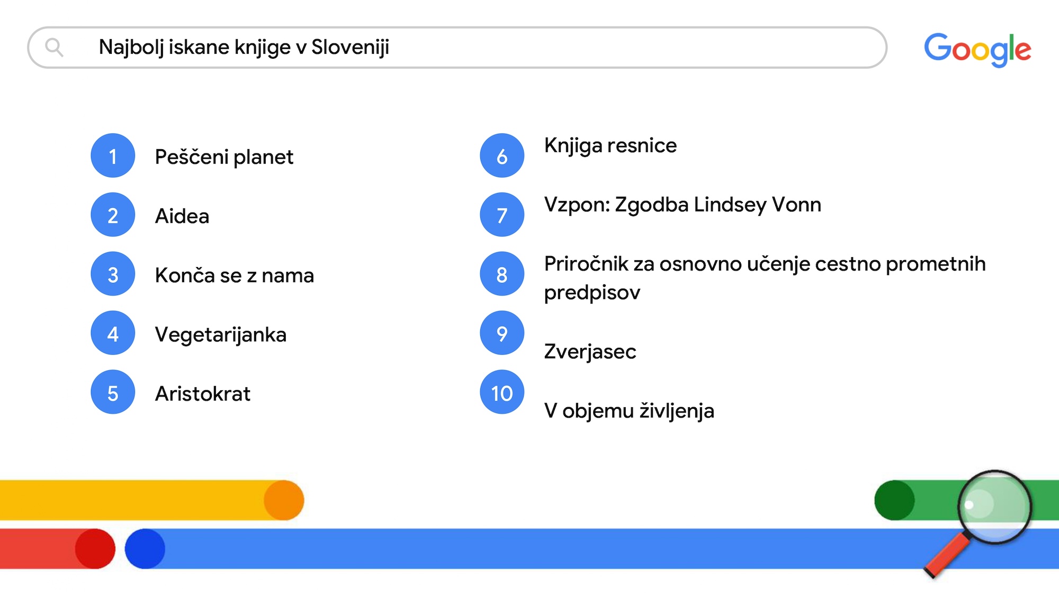Click the orange circle on yellow bar
This screenshot has width=1059, height=595.
click(x=284, y=500)
